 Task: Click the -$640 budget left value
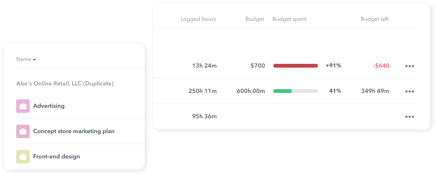pos(381,66)
